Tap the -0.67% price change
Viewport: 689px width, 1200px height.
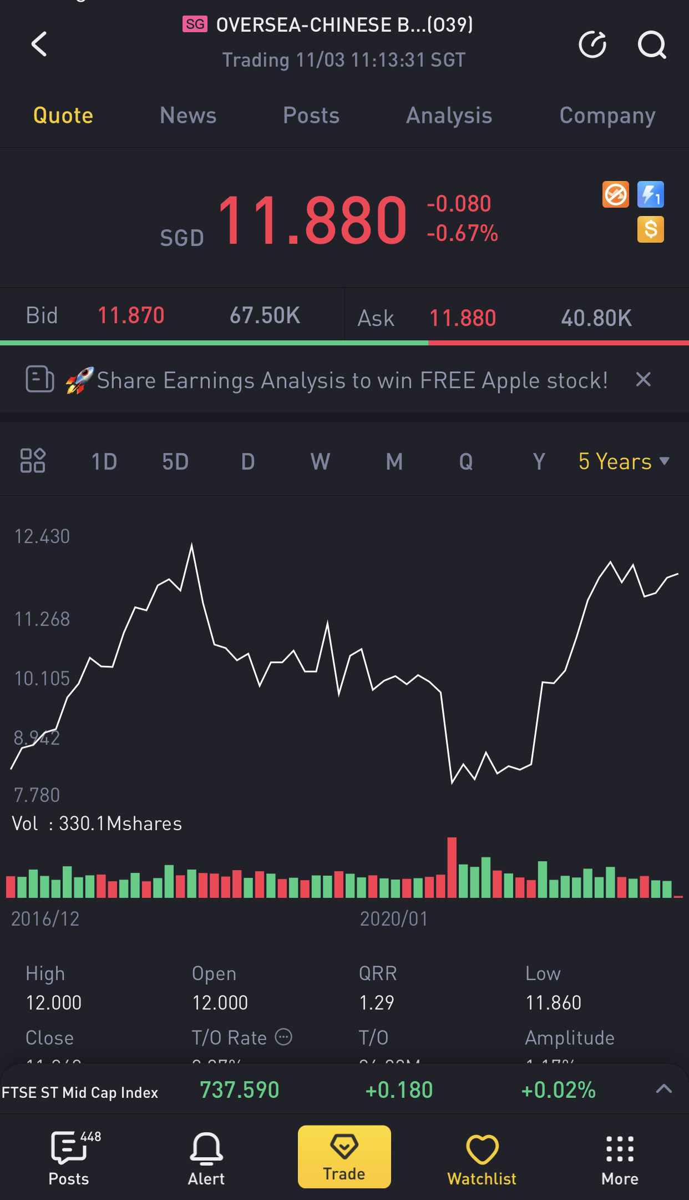[463, 233]
